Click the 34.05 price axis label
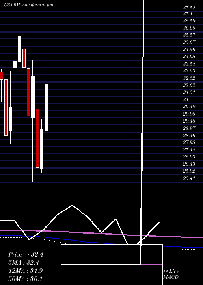Image resolution: width=203 pixels, height=285 pixels. [x=189, y=57]
